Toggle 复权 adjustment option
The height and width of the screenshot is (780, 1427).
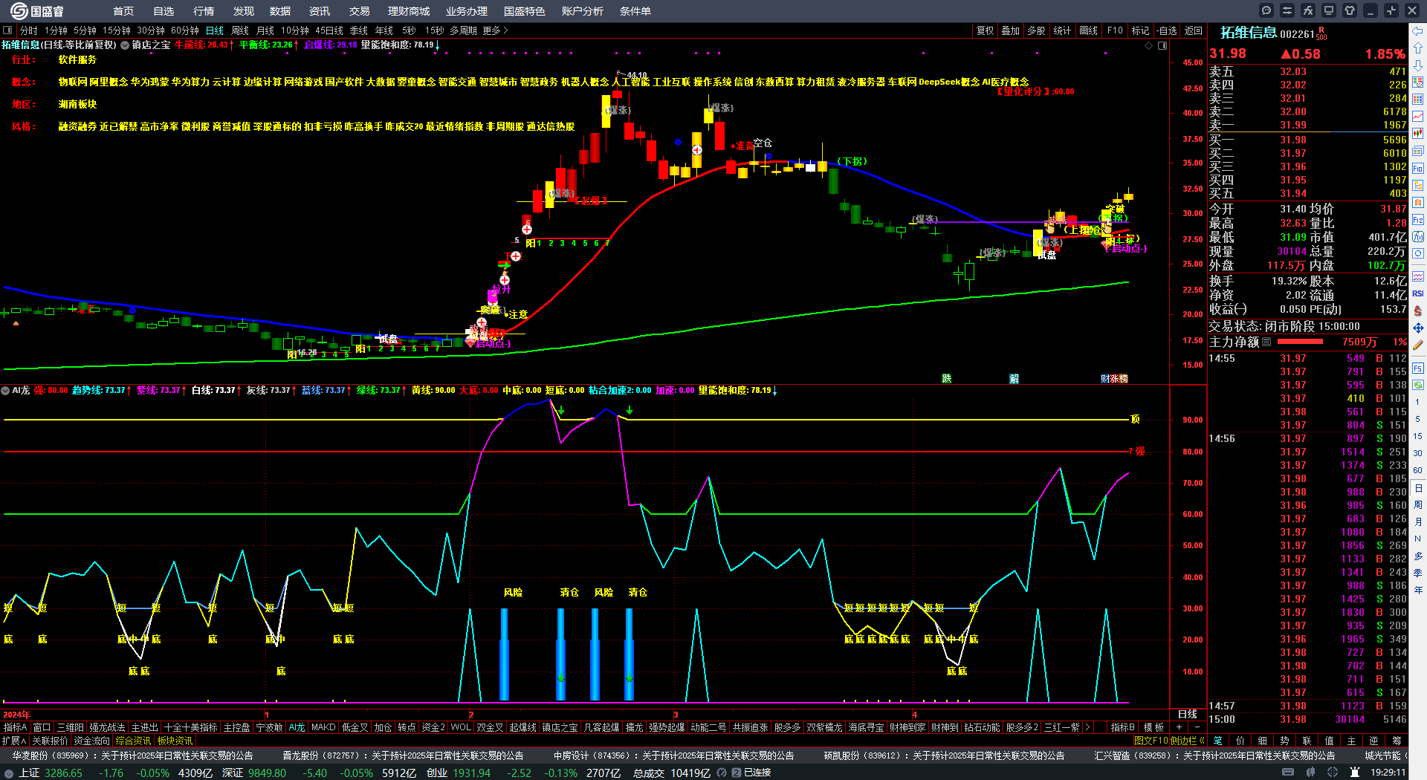[985, 30]
